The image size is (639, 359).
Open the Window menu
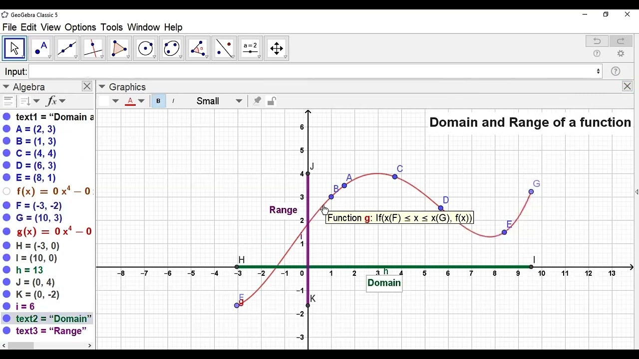(x=143, y=27)
